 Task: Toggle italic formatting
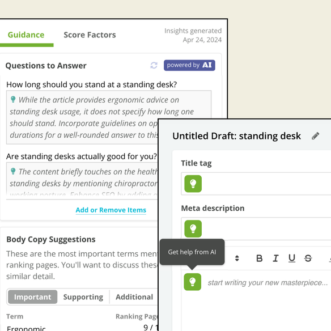tap(275, 258)
